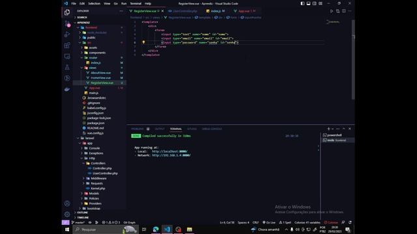The height and width of the screenshot is (234, 417).
Task: Click the Windows taskbar search box
Action: [x=106, y=229]
